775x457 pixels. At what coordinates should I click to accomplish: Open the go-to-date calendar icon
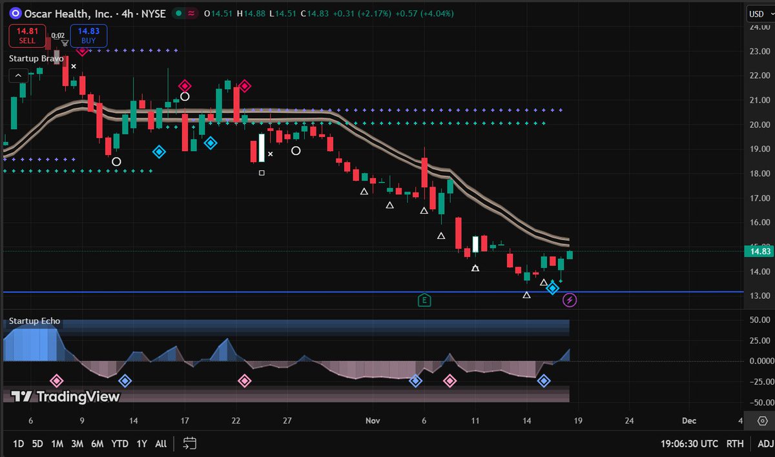[189, 443]
